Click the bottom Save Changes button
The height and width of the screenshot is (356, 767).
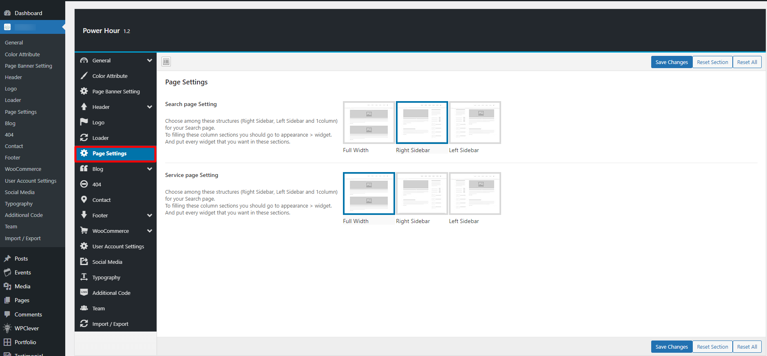672,347
